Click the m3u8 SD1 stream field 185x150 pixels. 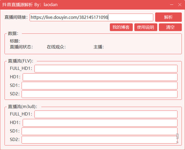coord(99,131)
